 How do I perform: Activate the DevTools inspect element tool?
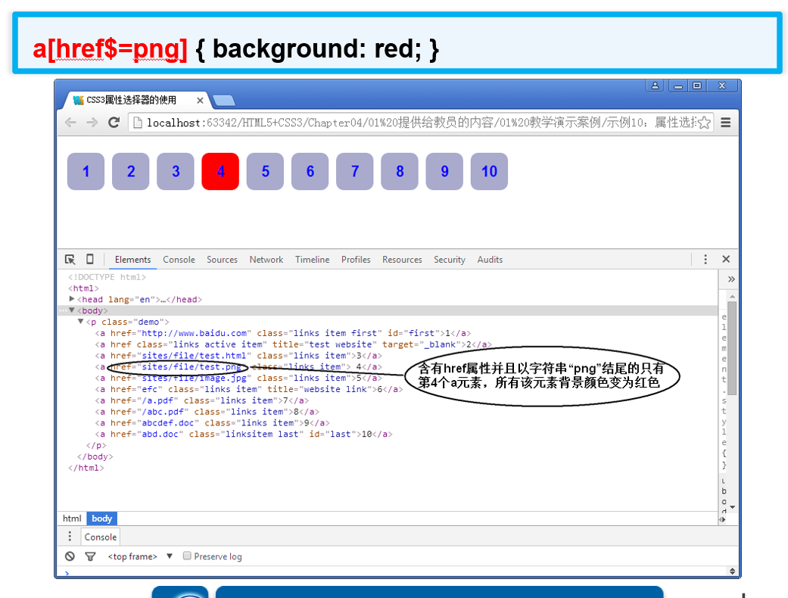pyautogui.click(x=70, y=260)
